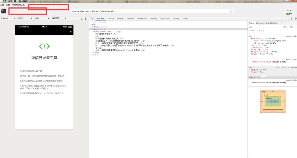Expand the head element node

pos(92,27)
